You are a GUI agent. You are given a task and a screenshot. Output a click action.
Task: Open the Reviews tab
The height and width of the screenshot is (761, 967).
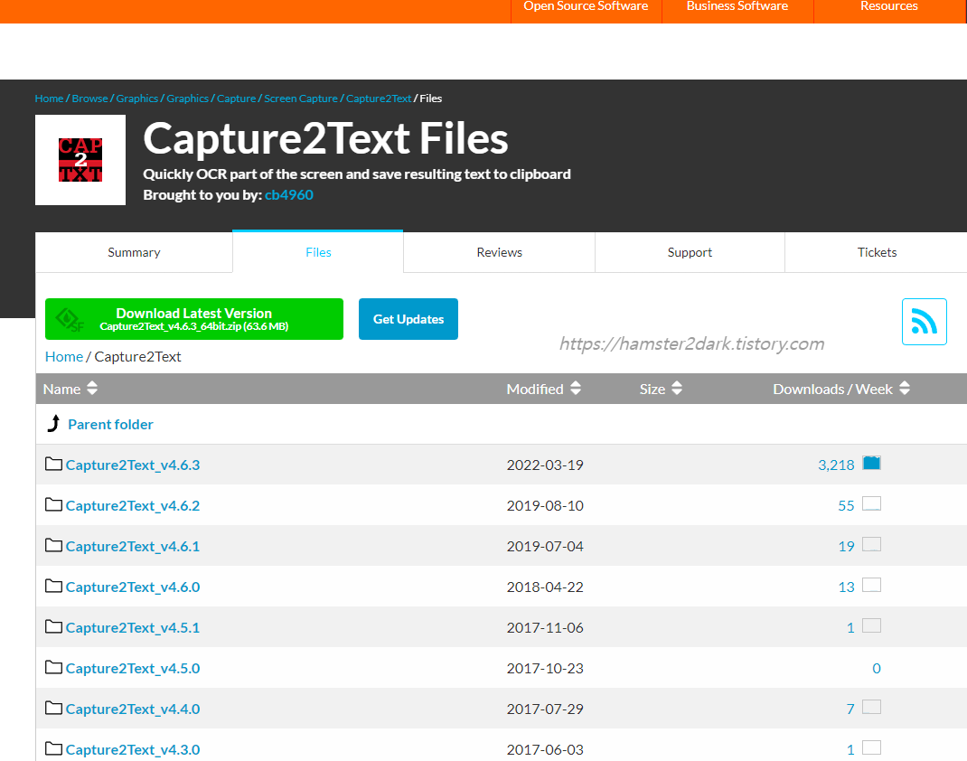click(x=500, y=252)
